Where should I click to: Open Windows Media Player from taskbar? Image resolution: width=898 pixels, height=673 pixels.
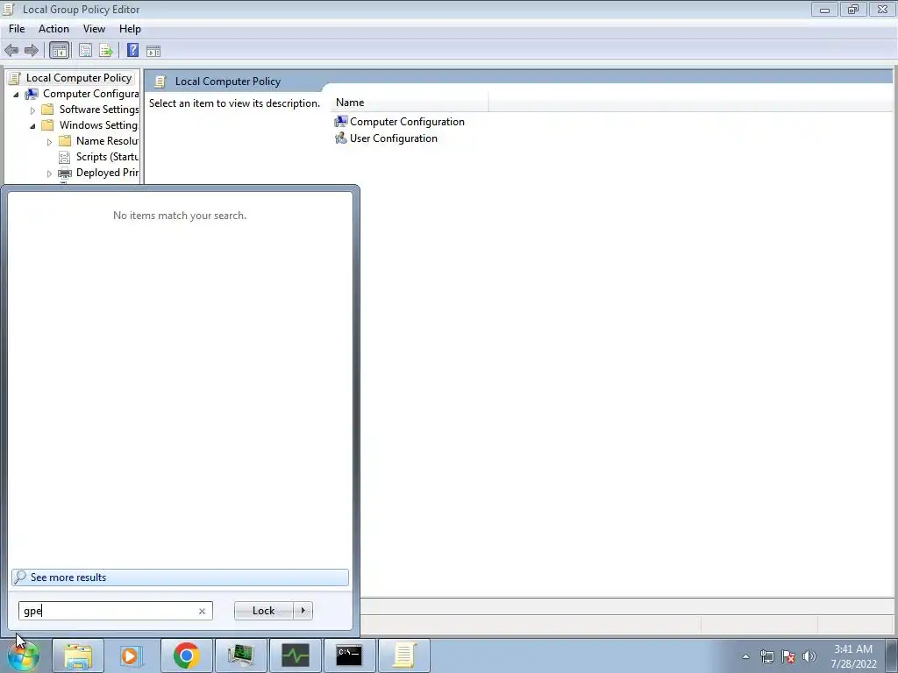(132, 655)
